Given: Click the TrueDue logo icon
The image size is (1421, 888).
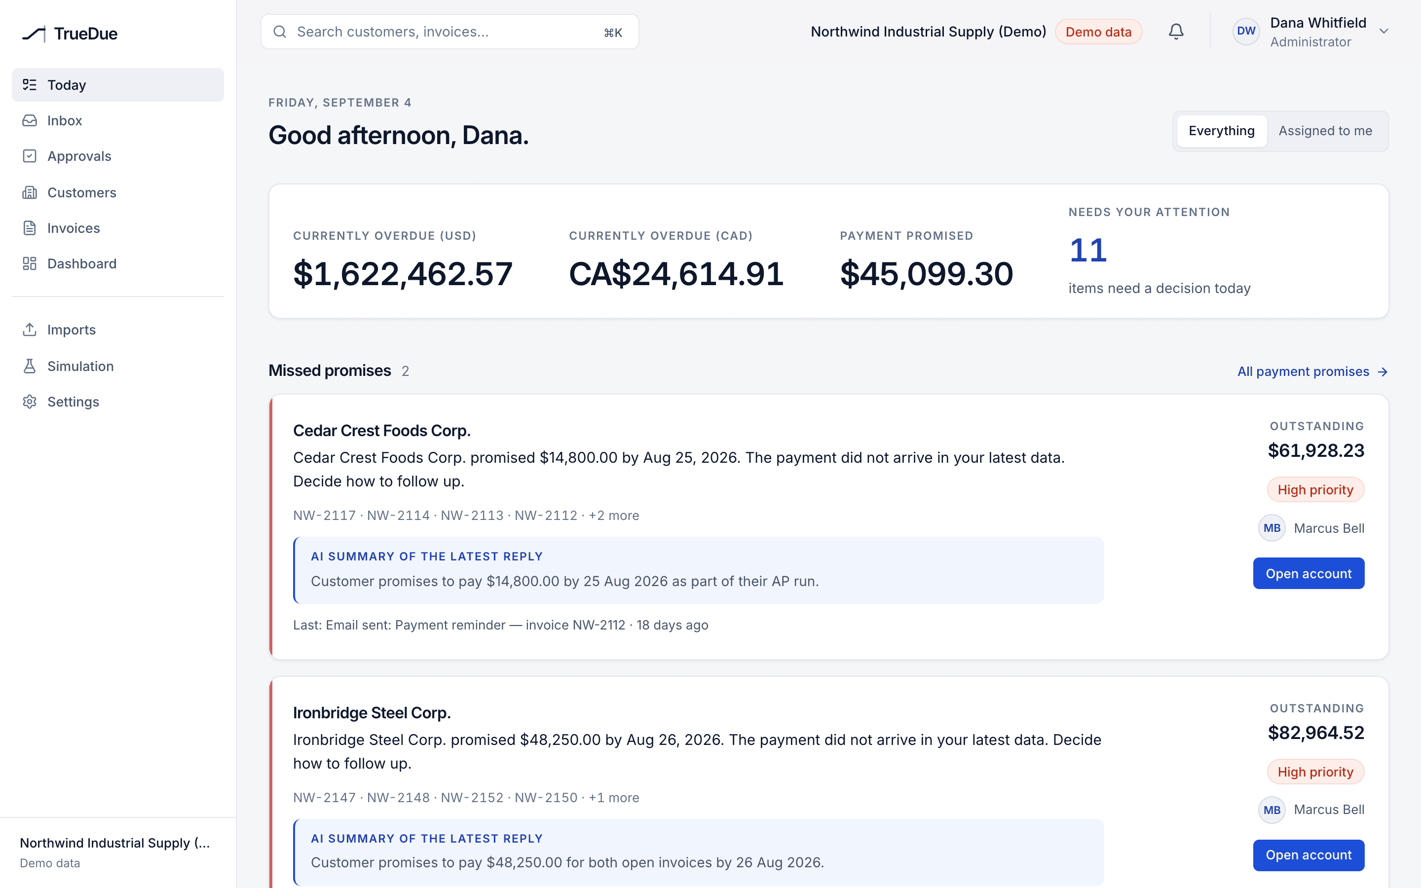Looking at the screenshot, I should [x=34, y=34].
